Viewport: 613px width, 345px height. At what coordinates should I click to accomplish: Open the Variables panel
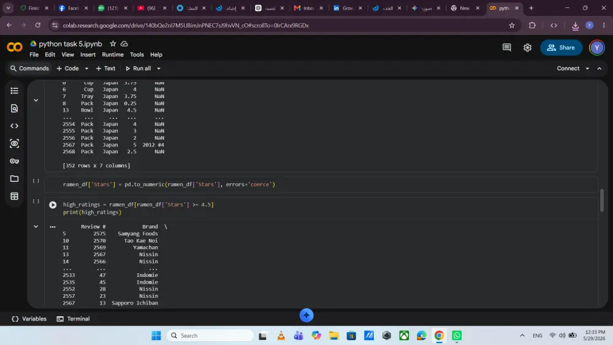coord(29,319)
